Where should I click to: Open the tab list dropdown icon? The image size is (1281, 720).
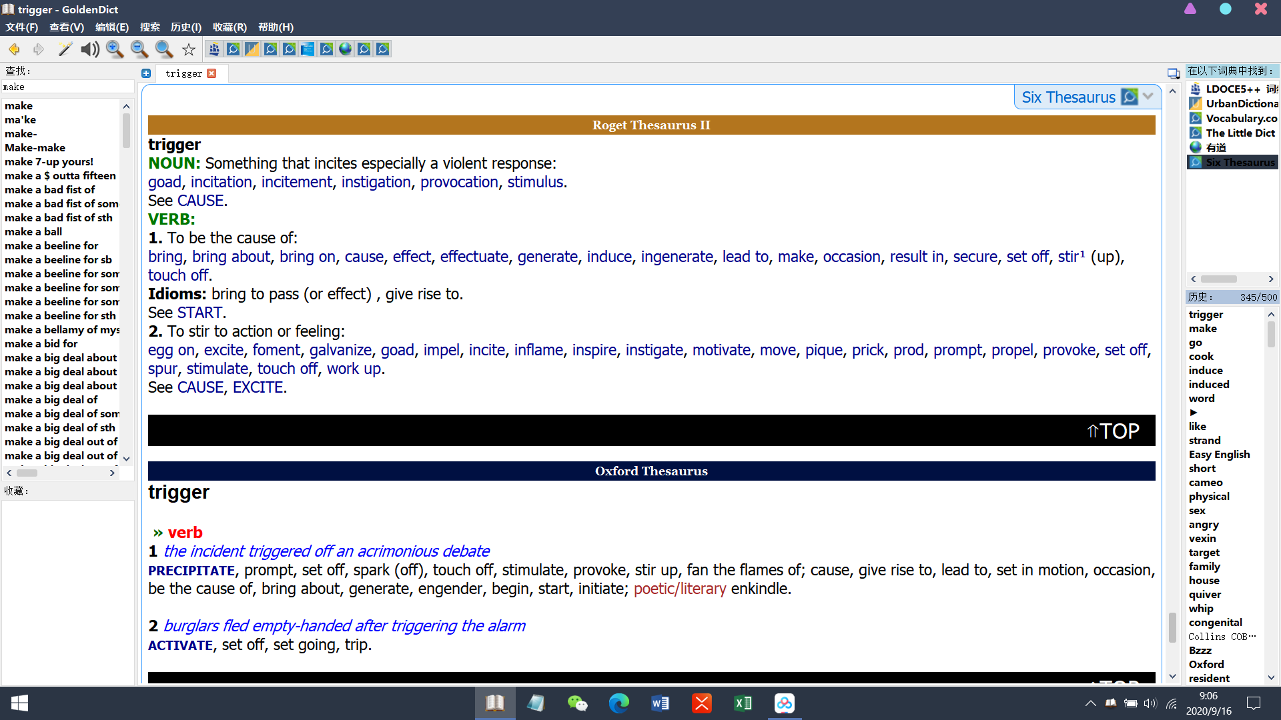pyautogui.click(x=1174, y=73)
